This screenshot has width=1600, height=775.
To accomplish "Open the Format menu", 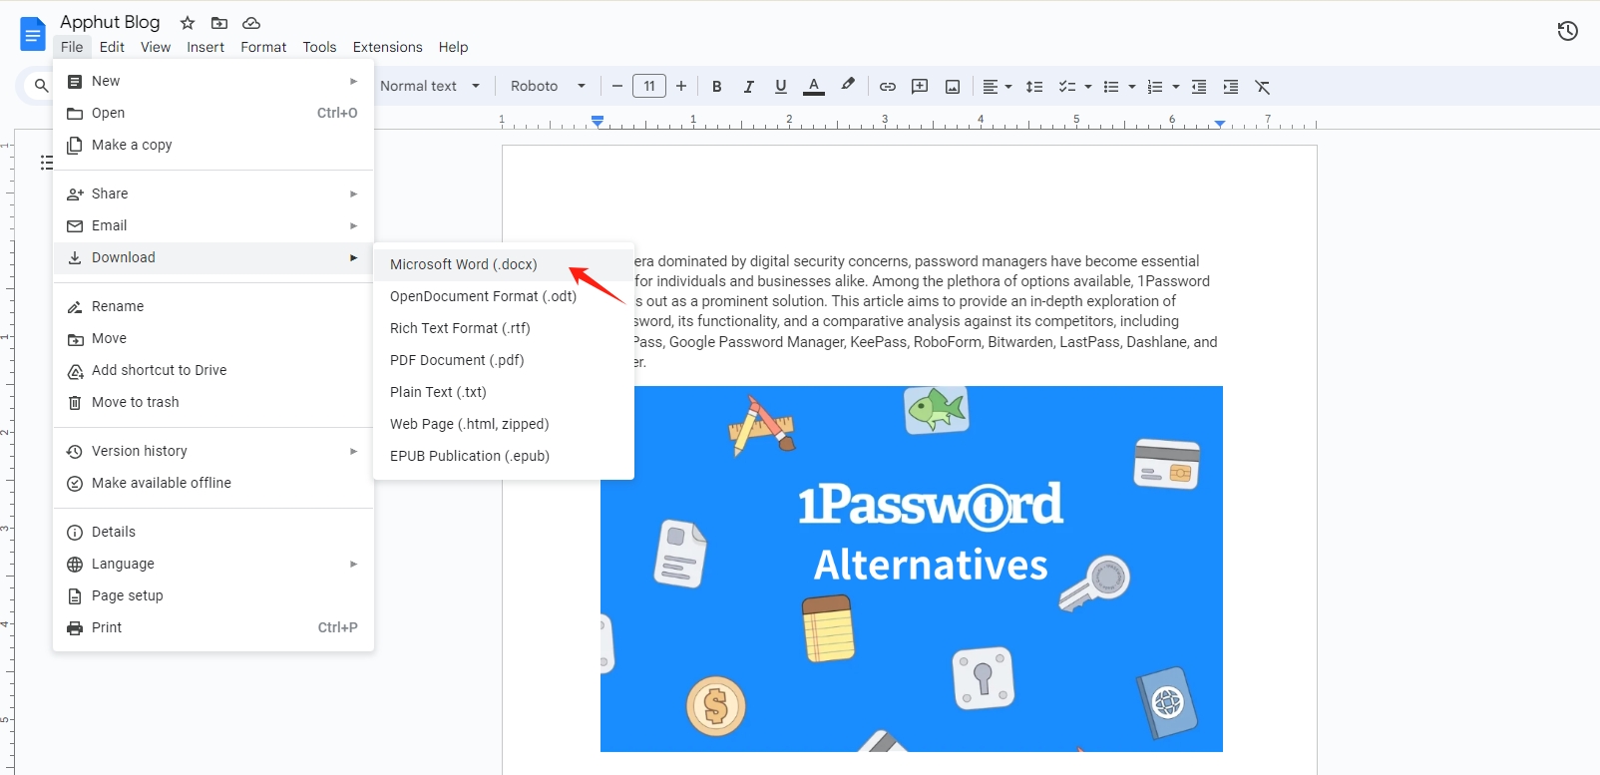I will click(263, 47).
